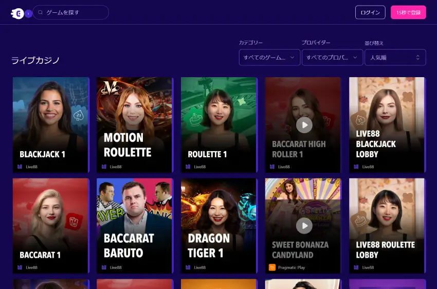Click the DRAGON TIGER 1 title text
The width and height of the screenshot is (437, 289).
(x=209, y=246)
